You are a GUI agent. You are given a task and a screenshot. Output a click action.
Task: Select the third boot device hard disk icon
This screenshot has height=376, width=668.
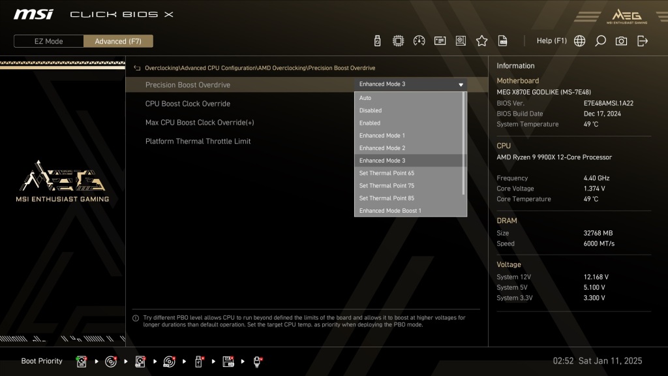click(140, 362)
